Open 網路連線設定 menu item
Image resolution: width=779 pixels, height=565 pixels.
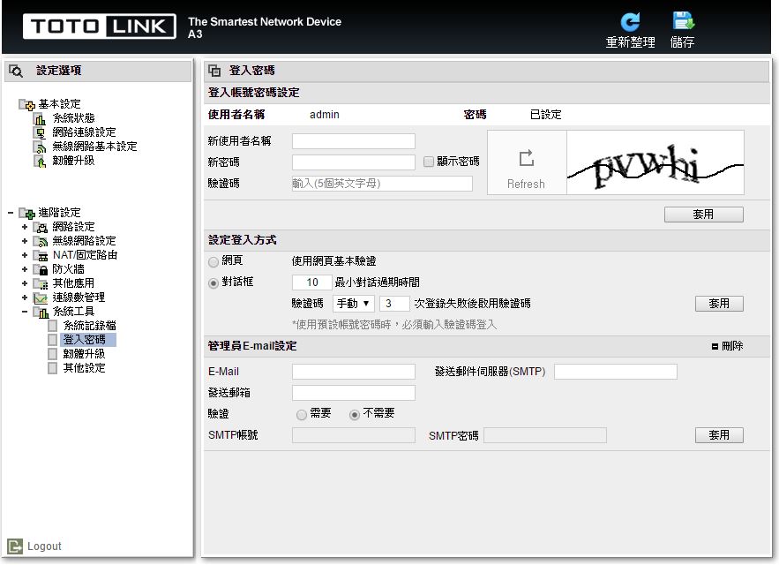(x=84, y=132)
